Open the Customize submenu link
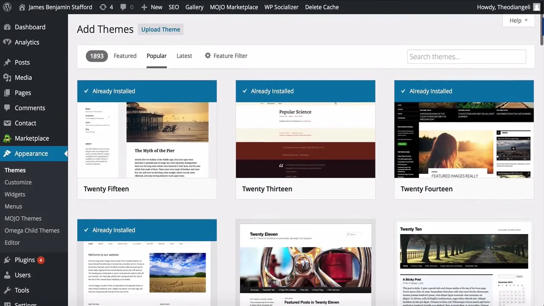 18,182
